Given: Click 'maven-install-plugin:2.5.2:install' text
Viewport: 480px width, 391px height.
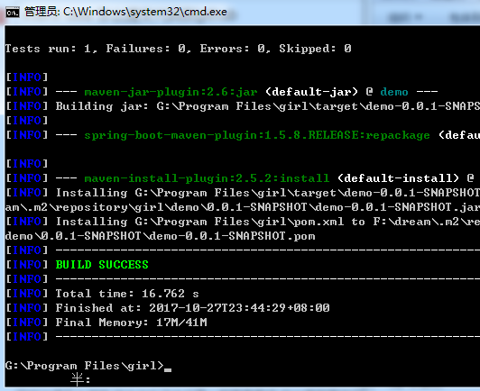Looking at the screenshot, I should point(207,178).
